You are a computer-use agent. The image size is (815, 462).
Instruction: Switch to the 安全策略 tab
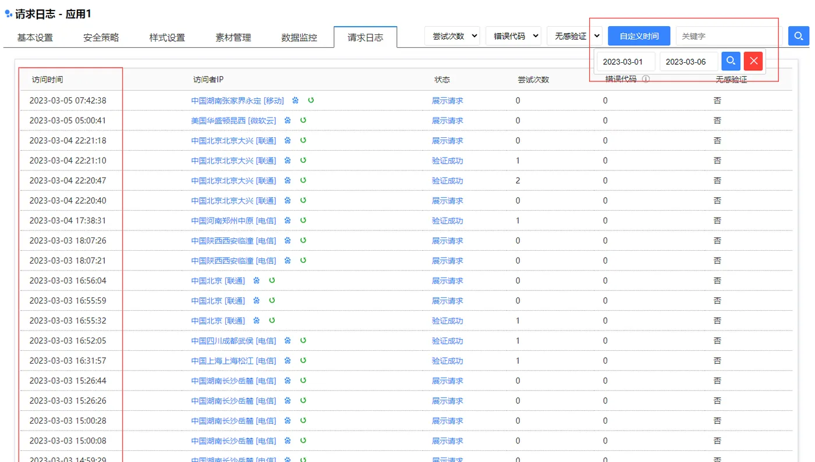tap(101, 38)
